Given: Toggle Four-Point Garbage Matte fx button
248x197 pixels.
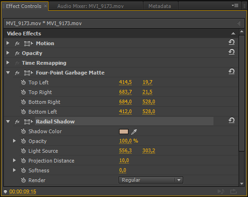Looking at the screenshot, I should 17,73.
